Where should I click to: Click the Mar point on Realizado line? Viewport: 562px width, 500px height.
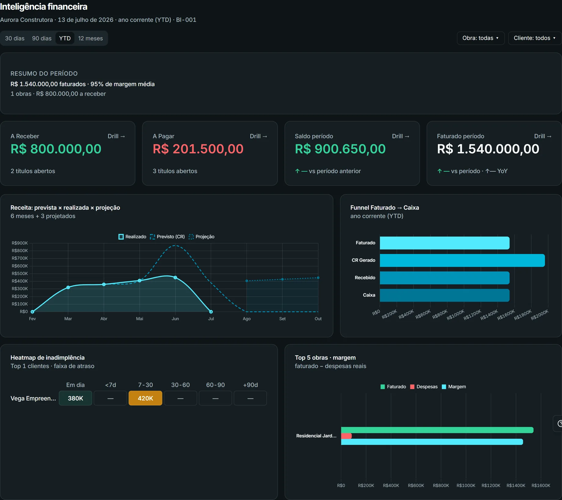tap(68, 287)
